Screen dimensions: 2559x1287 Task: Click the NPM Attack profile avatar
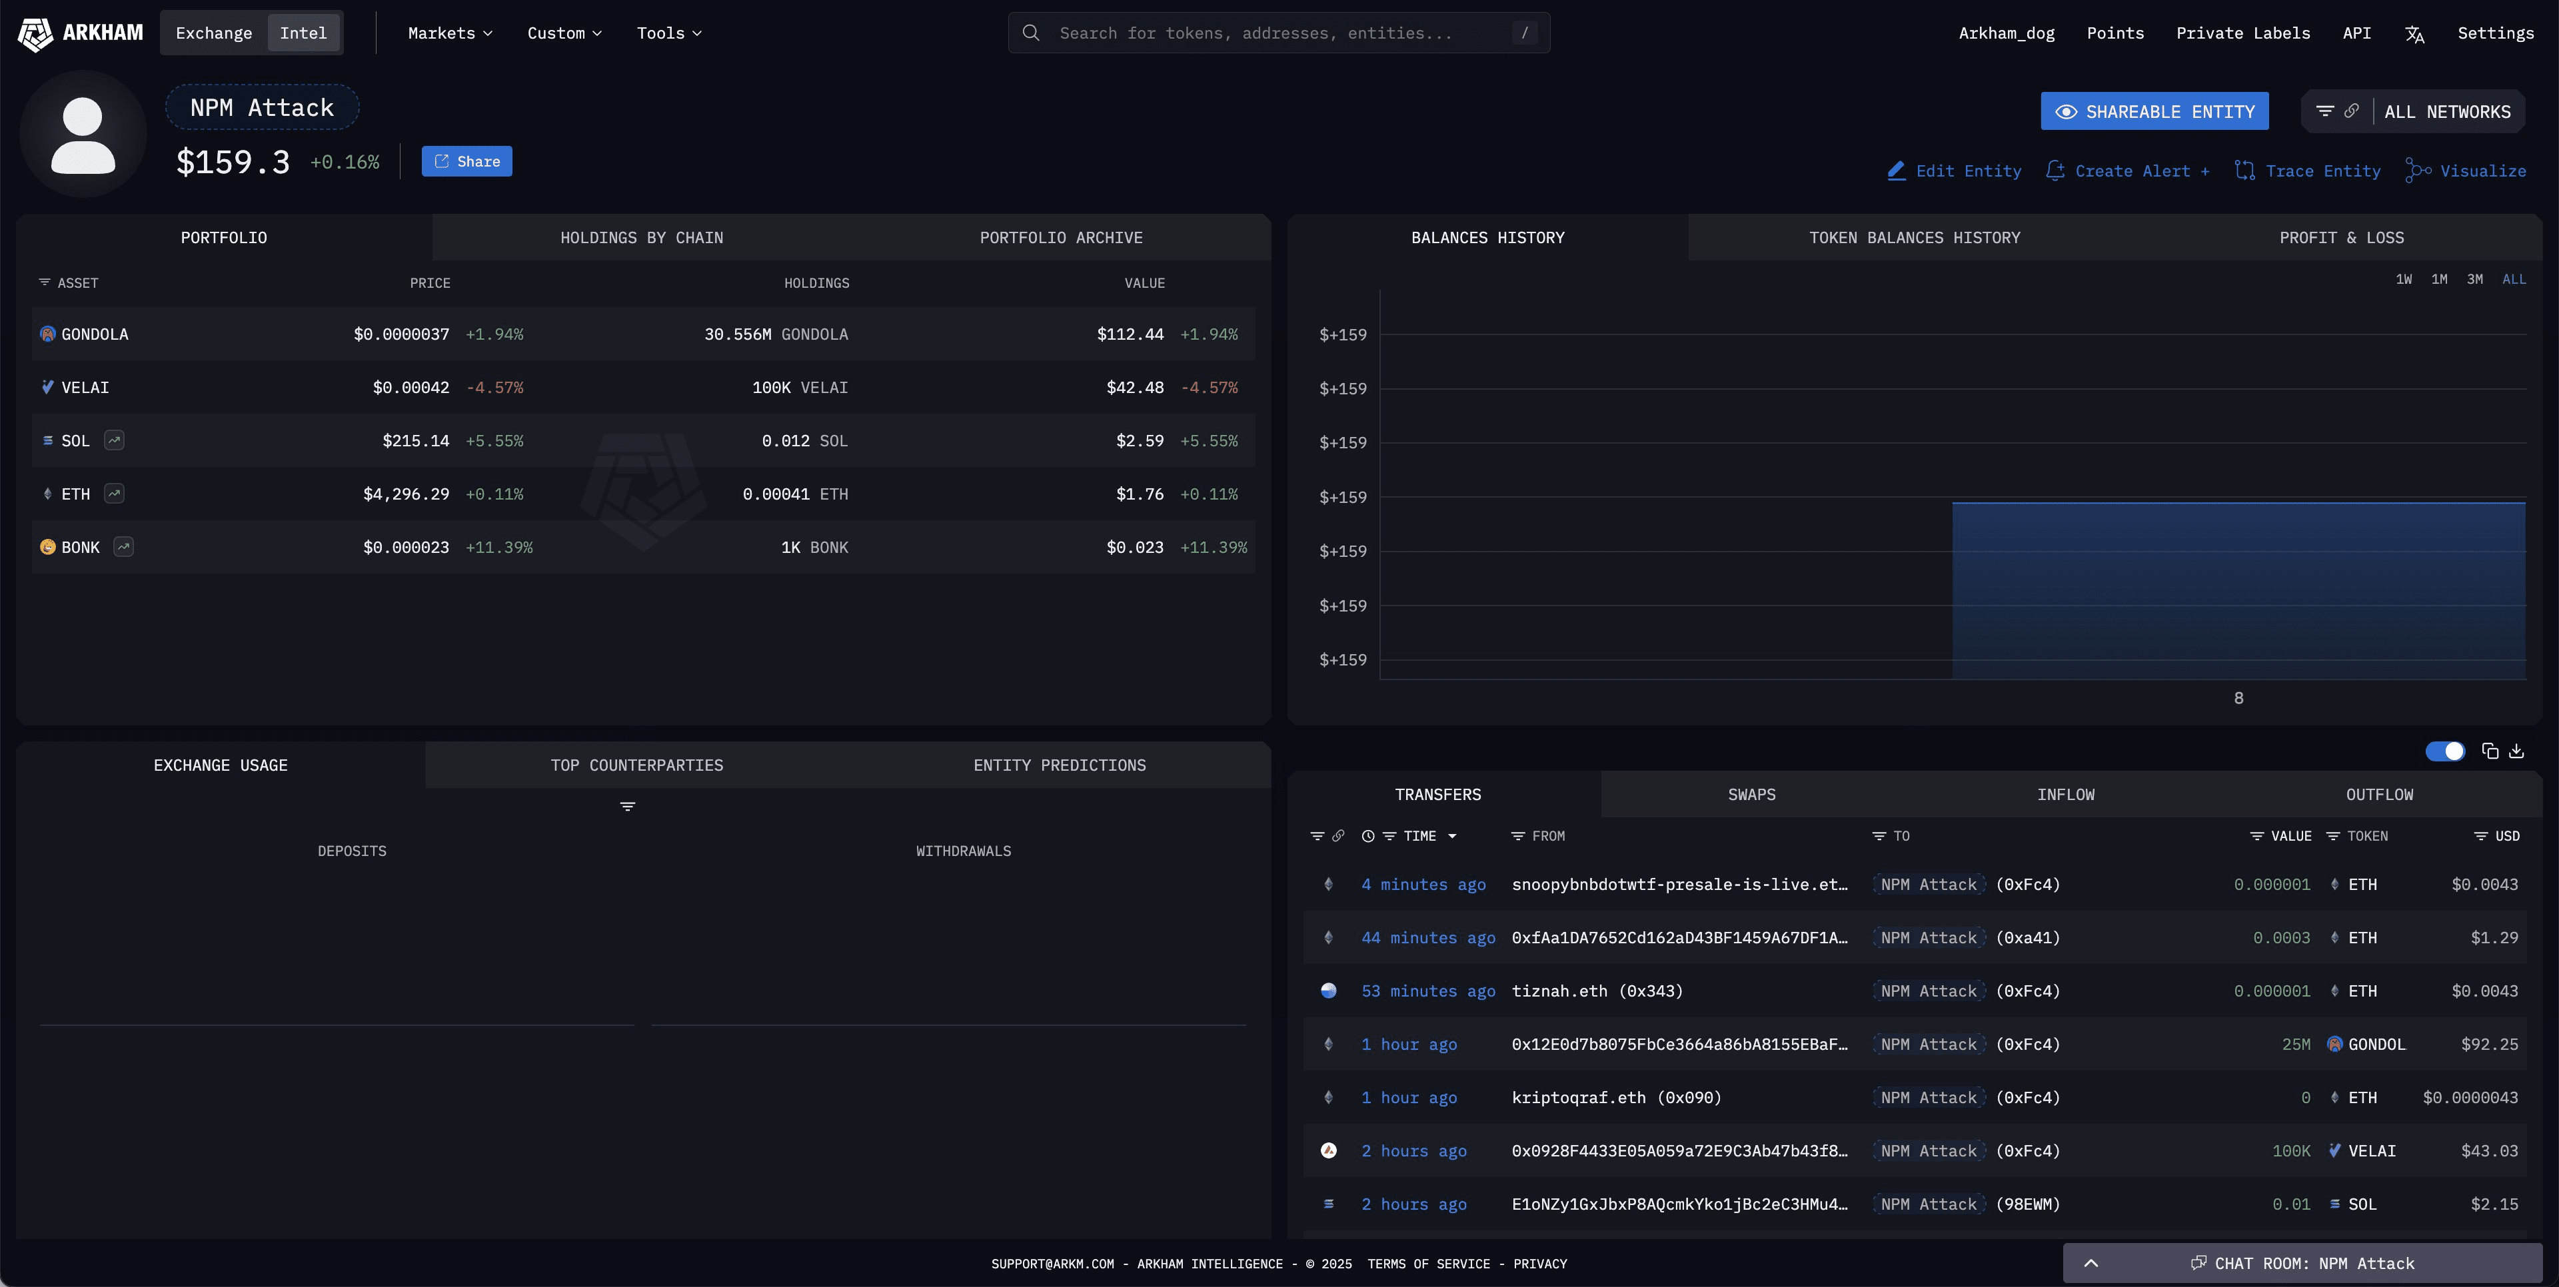pos(83,134)
